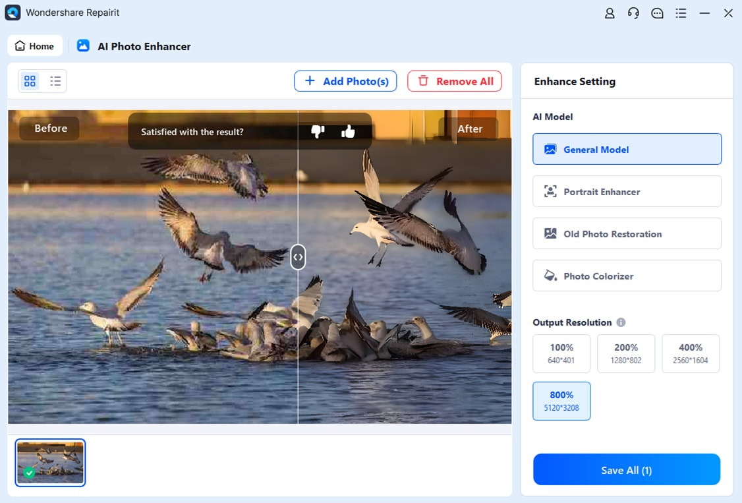
Task: Click Remove All button
Action: [454, 81]
